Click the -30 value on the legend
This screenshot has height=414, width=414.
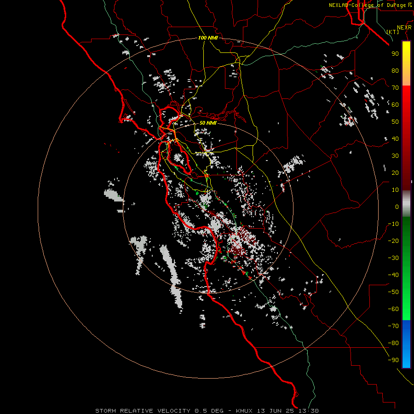click(393, 258)
